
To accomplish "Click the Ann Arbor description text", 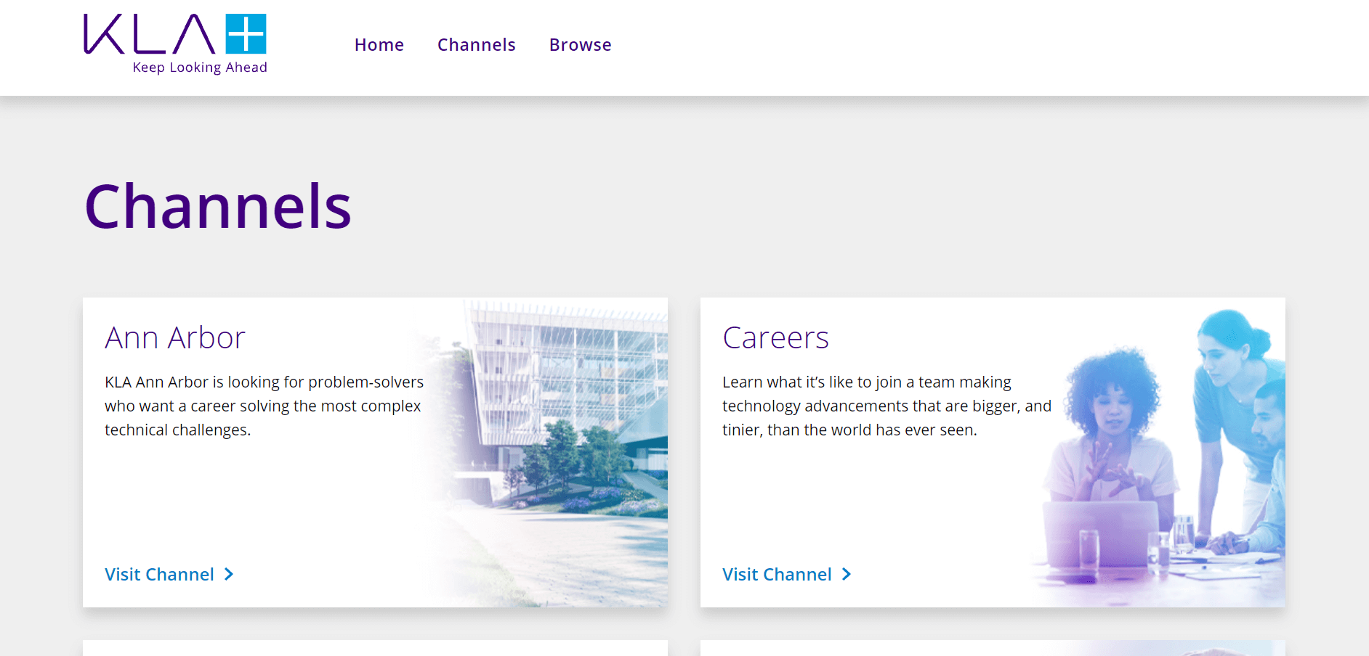I will (264, 406).
